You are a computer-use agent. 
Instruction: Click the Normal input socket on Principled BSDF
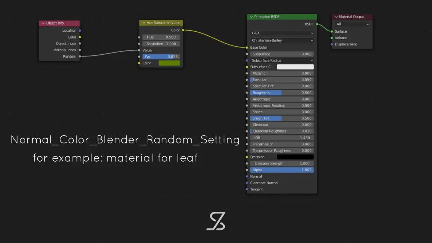247,176
